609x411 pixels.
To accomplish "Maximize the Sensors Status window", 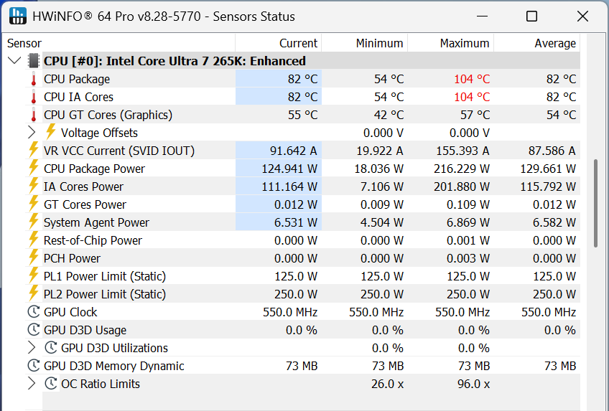I will [x=531, y=16].
